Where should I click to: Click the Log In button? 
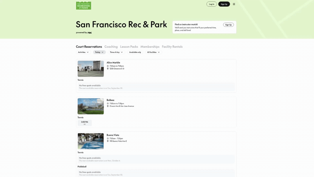212,4
